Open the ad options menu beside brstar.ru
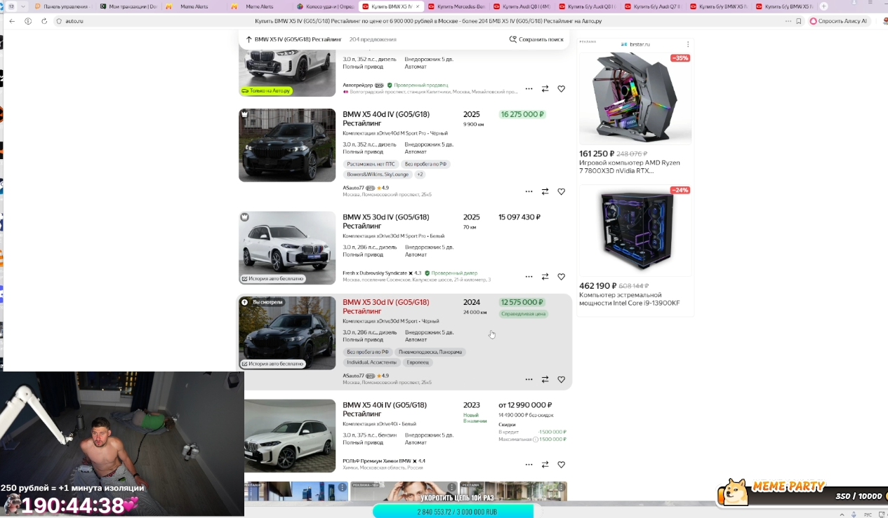 687,44
